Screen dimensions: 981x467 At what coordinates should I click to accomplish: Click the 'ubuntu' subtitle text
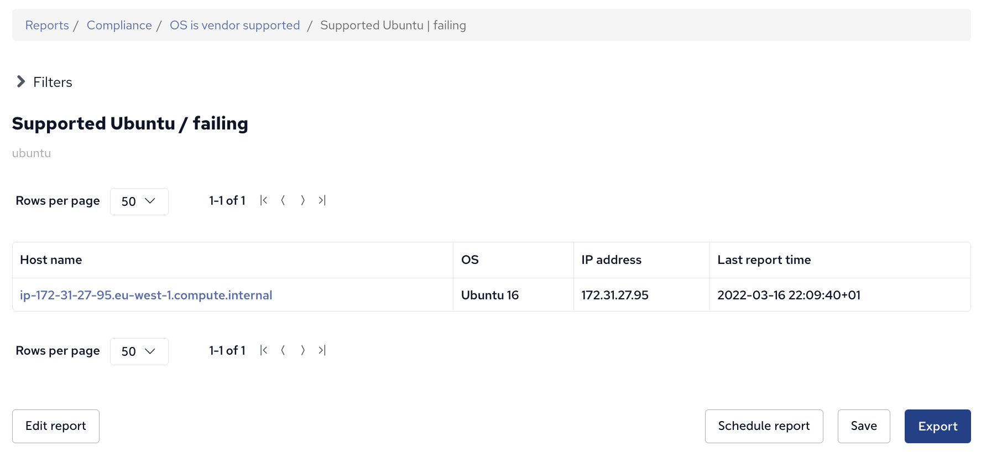pos(32,153)
